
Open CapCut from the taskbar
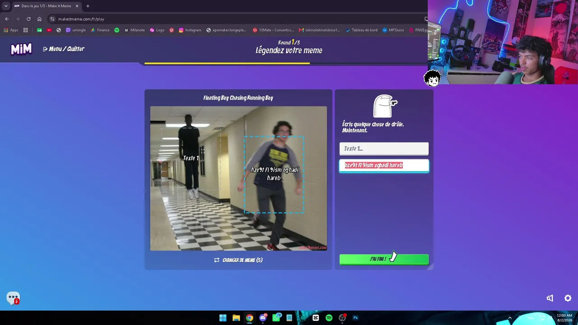pyautogui.click(x=316, y=318)
